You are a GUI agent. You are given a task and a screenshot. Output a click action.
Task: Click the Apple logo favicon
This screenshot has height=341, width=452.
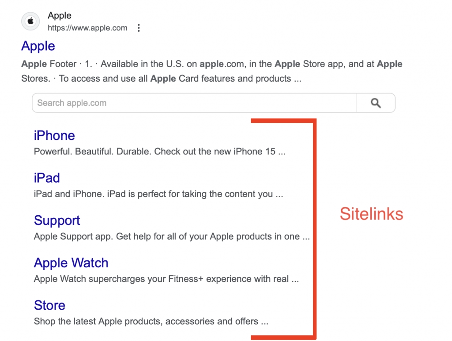point(30,21)
